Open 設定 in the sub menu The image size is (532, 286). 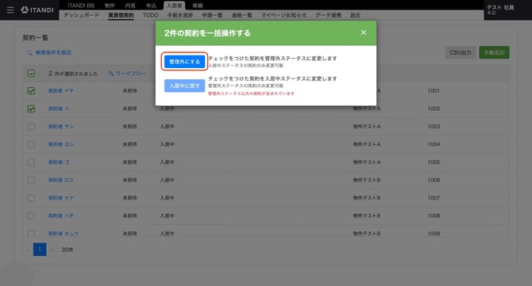pyautogui.click(x=355, y=15)
